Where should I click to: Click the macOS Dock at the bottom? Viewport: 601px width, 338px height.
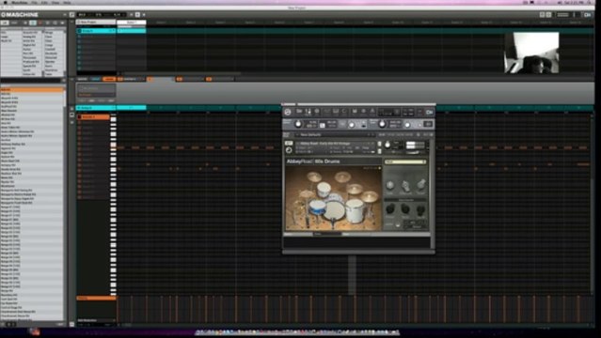tap(298, 332)
